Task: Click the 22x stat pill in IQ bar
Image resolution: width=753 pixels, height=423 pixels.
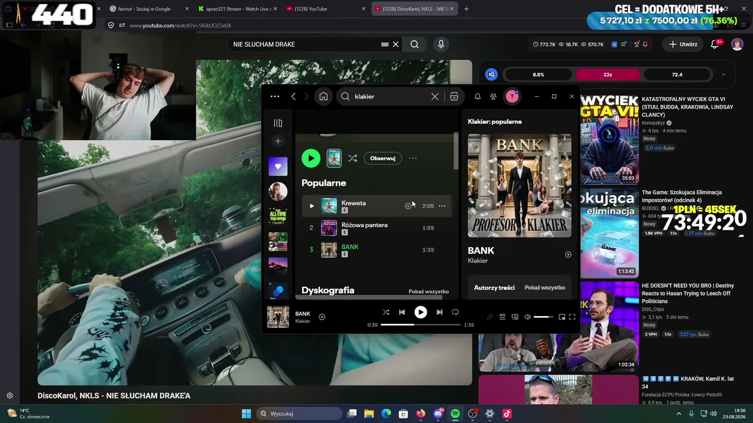Action: [608, 75]
